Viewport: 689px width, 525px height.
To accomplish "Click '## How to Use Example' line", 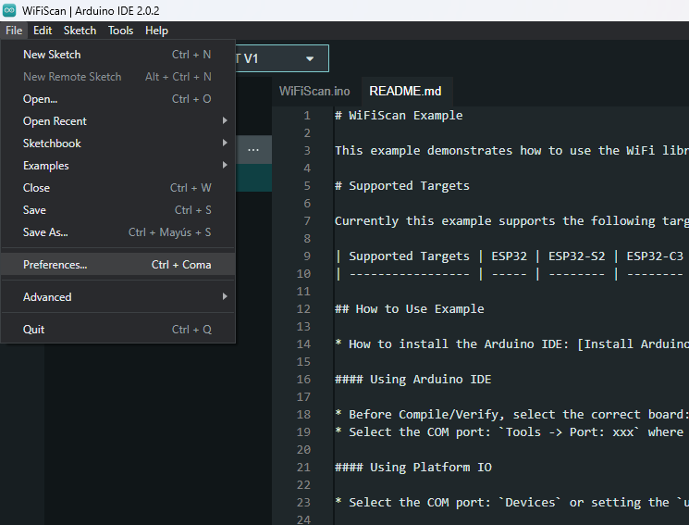I will point(410,309).
